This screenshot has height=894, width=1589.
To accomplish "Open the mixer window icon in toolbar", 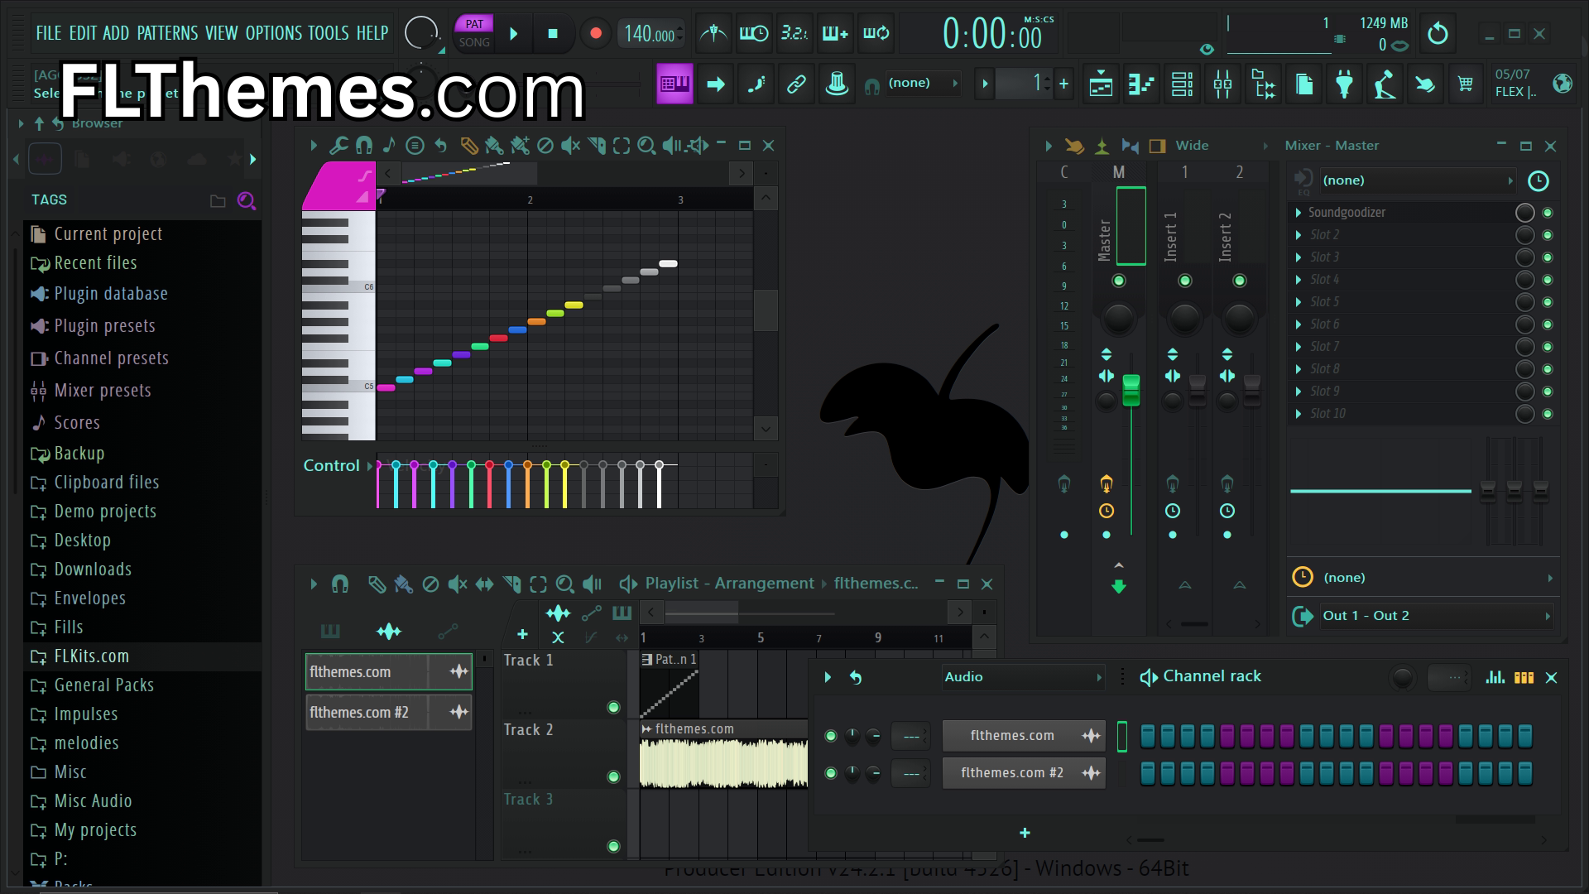I will point(1222,84).
